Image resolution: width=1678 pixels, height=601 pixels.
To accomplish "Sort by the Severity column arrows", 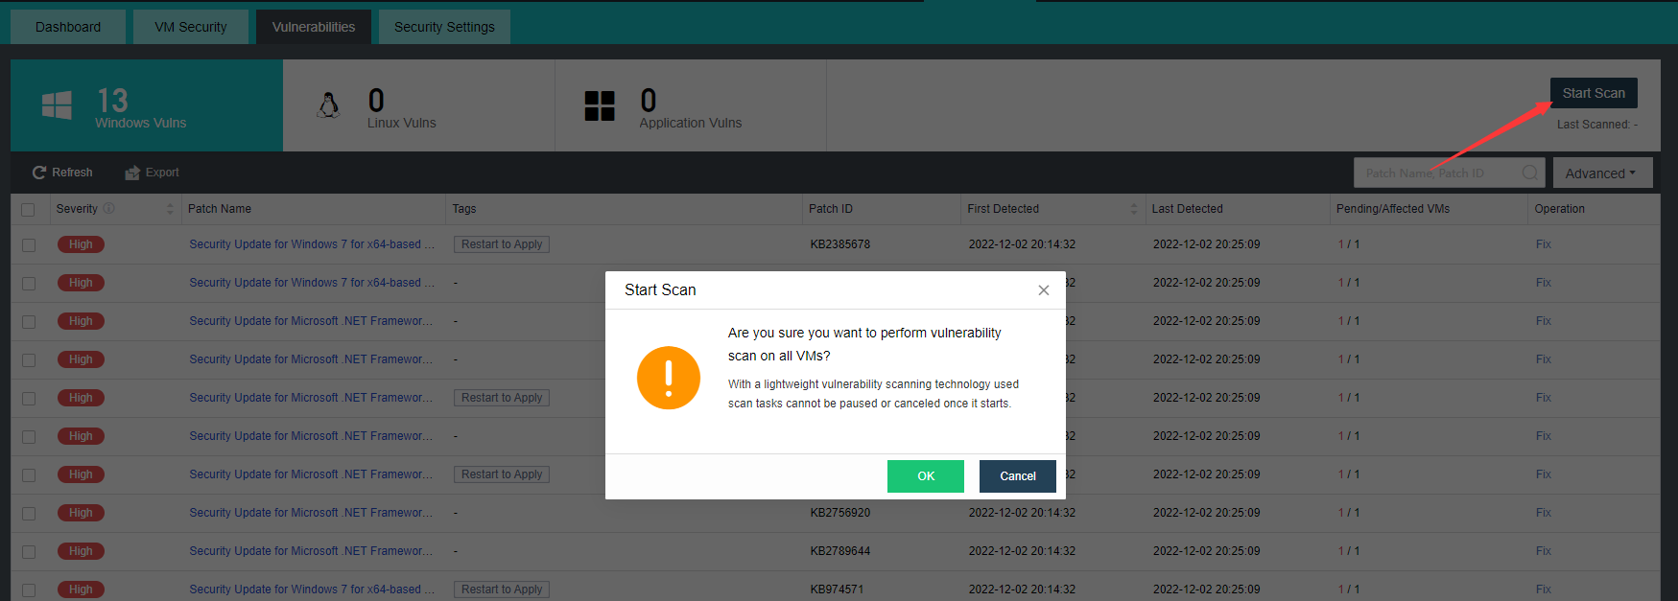I will tap(170, 208).
